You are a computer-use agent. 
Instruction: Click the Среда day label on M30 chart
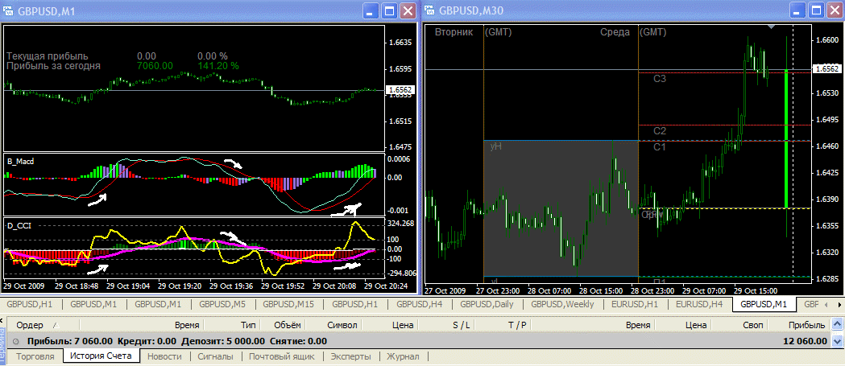pyautogui.click(x=615, y=32)
